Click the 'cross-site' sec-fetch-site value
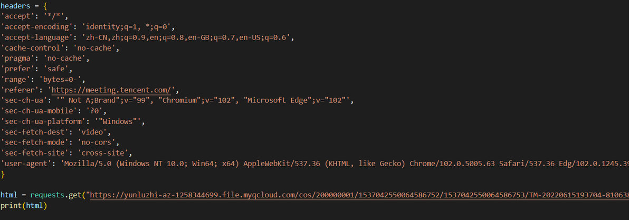The height and width of the screenshot is (220, 629). point(105,153)
